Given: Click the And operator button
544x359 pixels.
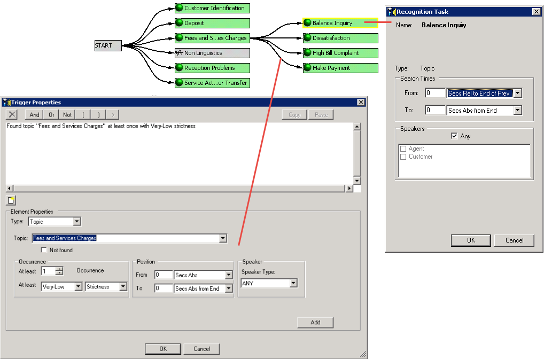Looking at the screenshot, I should [34, 114].
